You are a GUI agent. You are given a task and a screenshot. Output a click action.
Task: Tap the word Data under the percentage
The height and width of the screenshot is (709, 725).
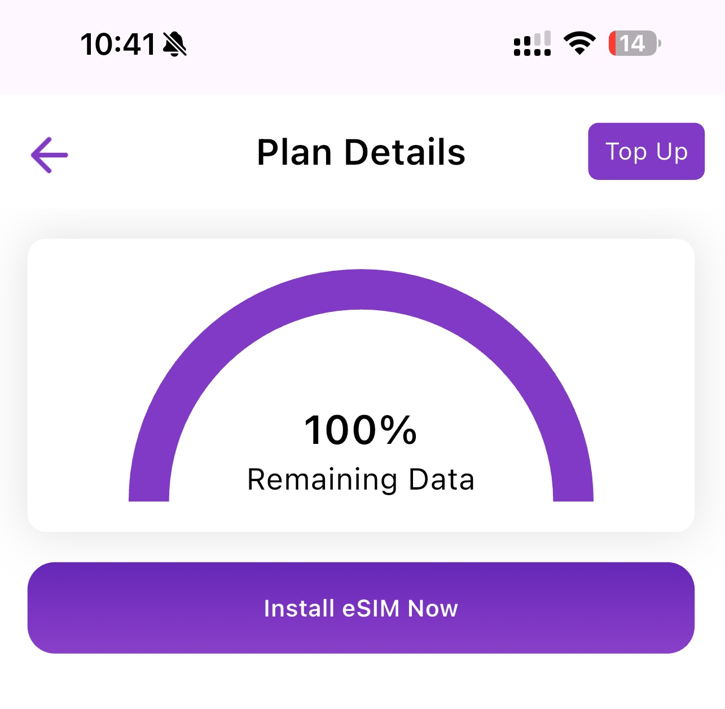[x=441, y=479]
